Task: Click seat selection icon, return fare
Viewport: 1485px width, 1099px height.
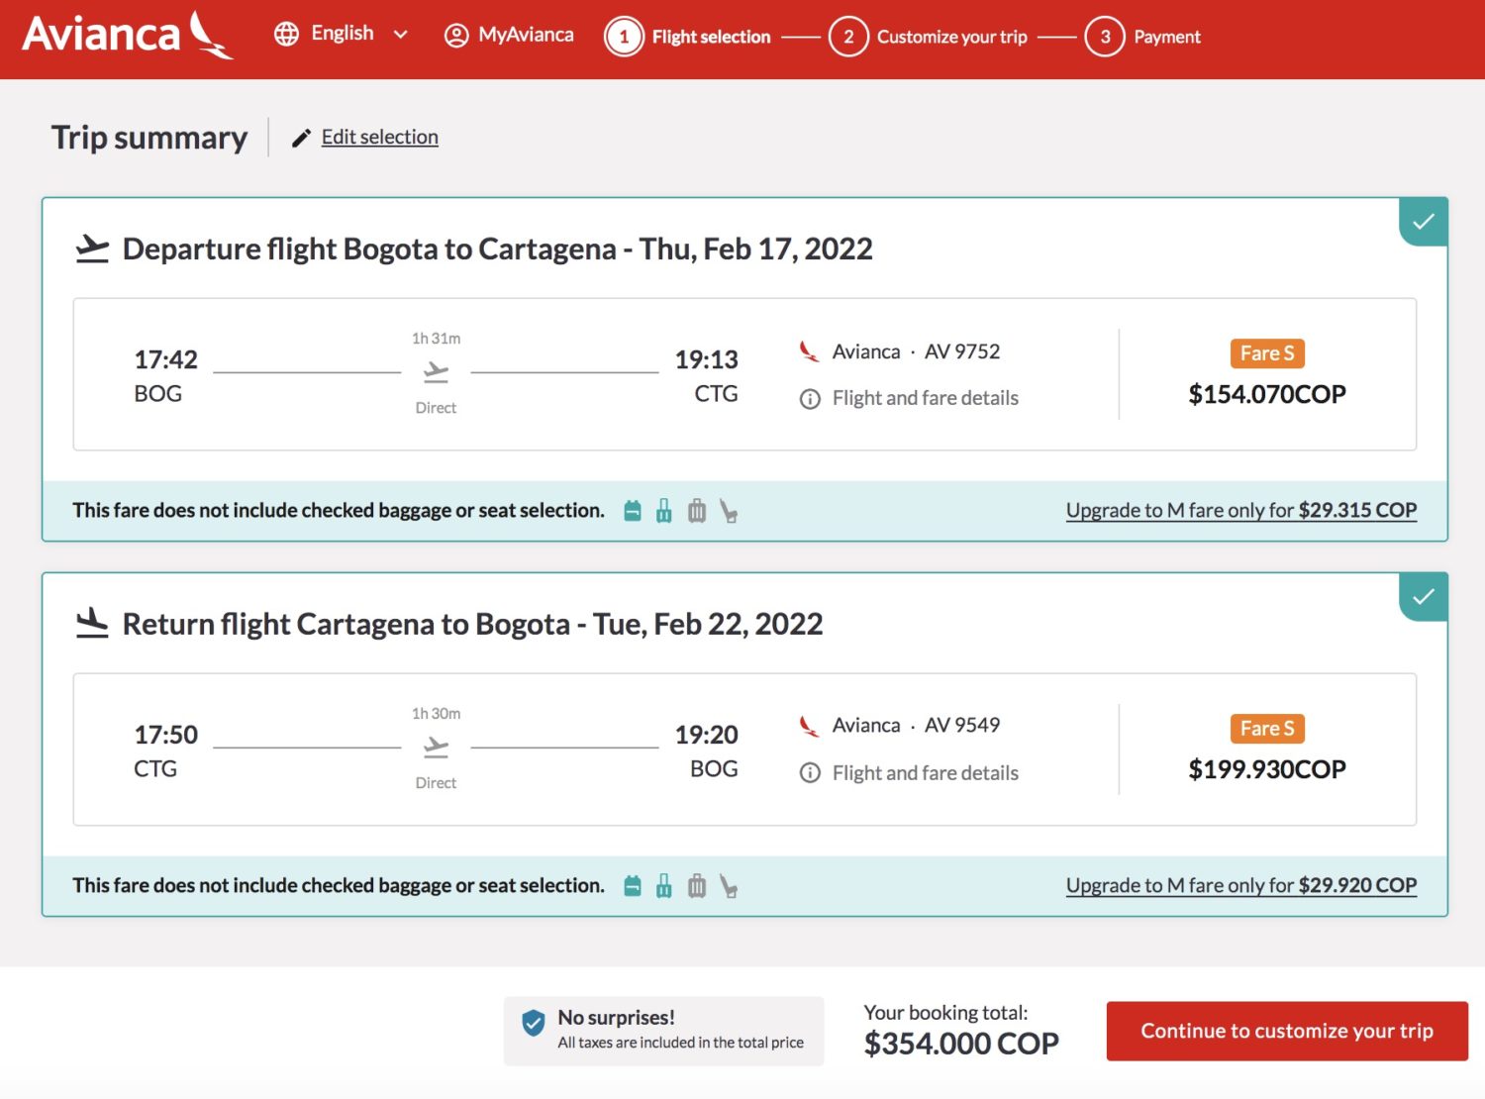Action: pyautogui.click(x=729, y=886)
